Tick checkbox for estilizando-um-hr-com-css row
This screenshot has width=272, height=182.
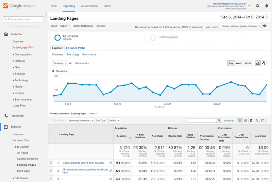[51, 163]
